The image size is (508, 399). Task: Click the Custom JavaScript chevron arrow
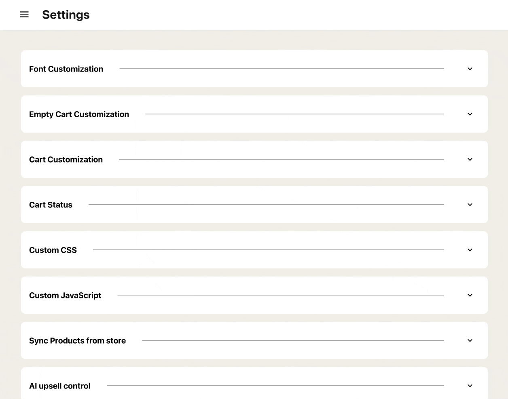click(470, 295)
